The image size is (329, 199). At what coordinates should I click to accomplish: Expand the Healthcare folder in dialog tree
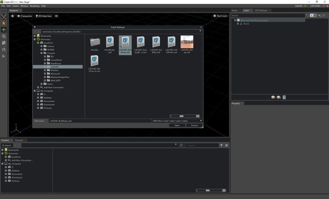click(45, 63)
